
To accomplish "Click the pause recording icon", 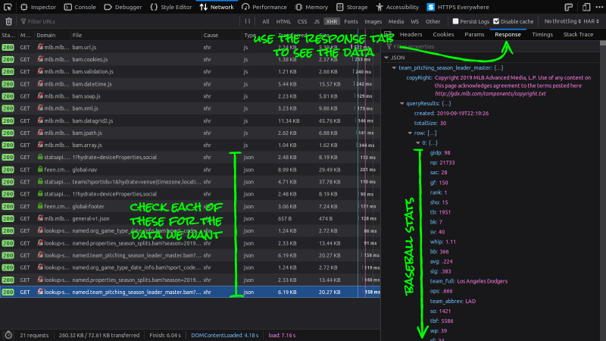I will point(248,21).
